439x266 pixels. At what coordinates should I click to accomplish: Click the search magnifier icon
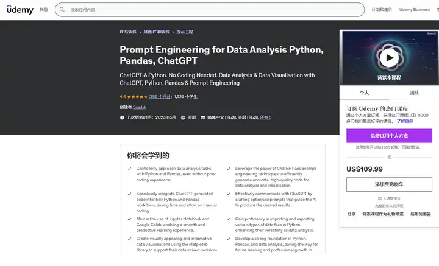coord(62,10)
